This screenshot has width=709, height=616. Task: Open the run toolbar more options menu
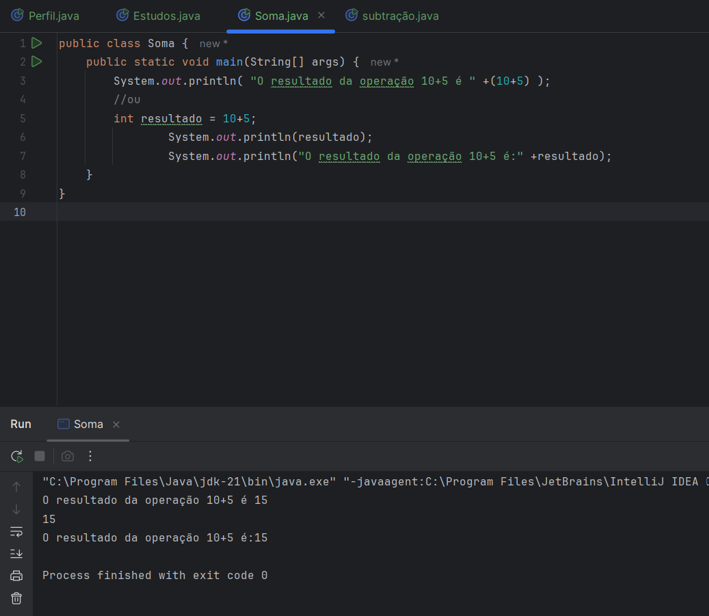[90, 456]
